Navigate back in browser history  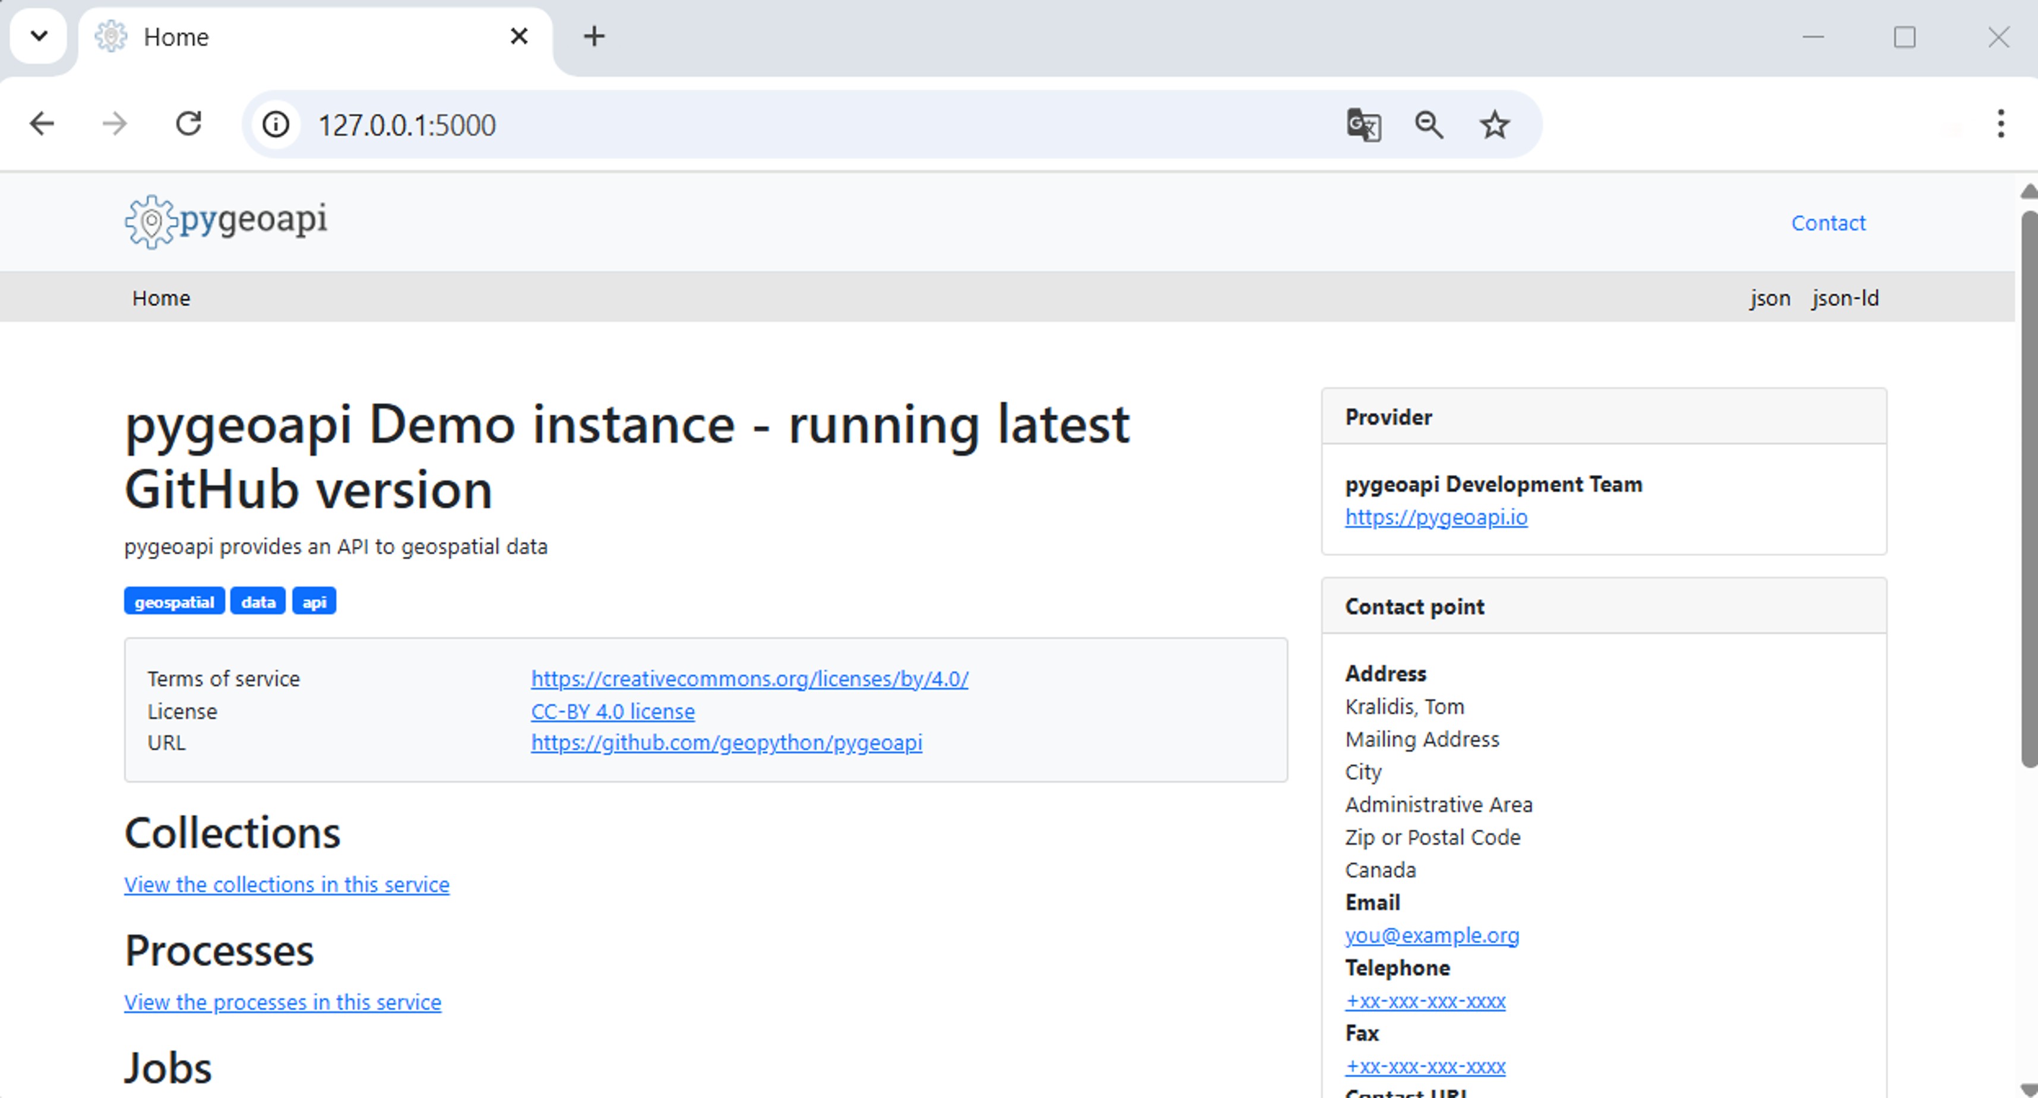click(x=42, y=124)
